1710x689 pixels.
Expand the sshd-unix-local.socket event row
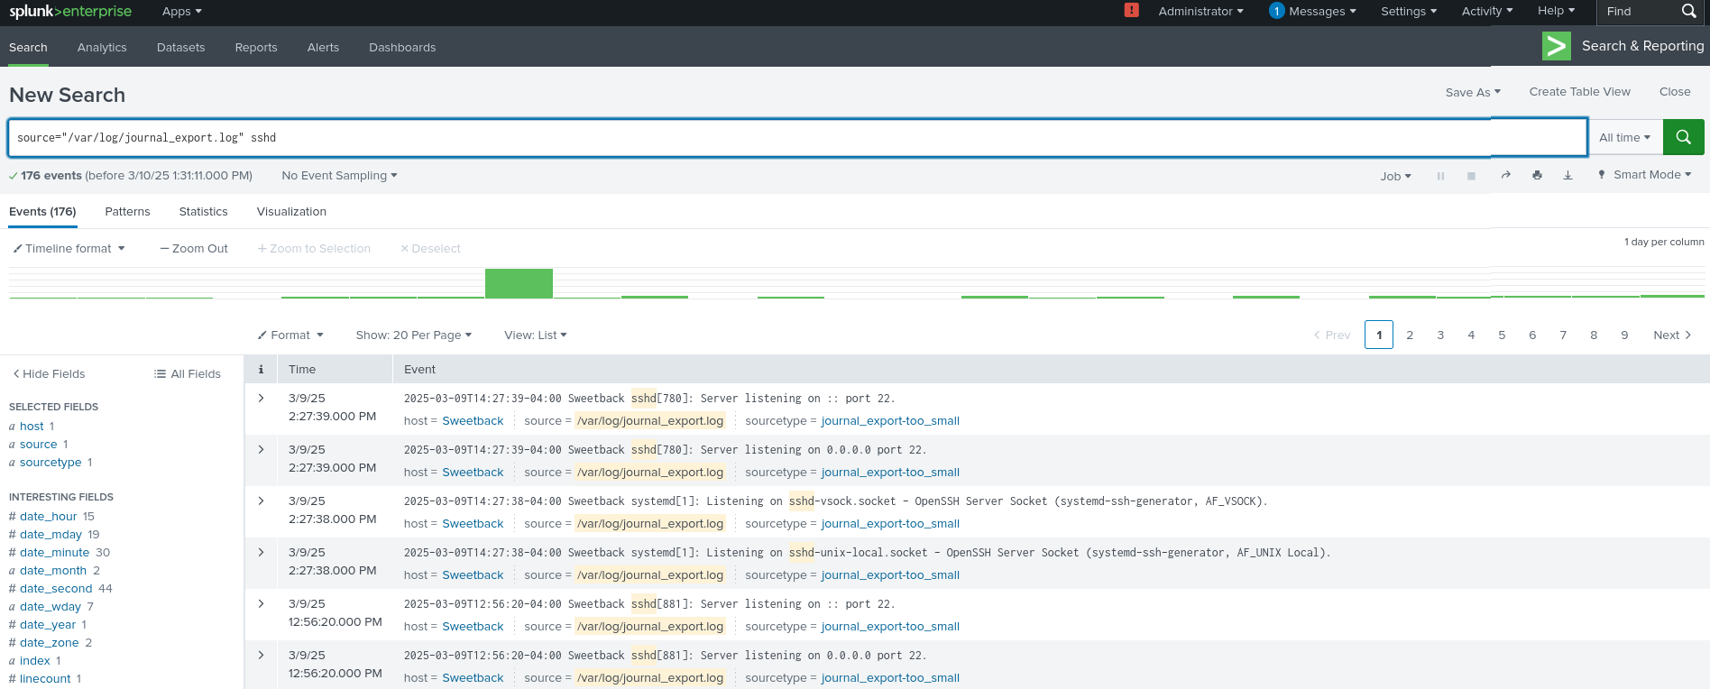click(x=261, y=552)
